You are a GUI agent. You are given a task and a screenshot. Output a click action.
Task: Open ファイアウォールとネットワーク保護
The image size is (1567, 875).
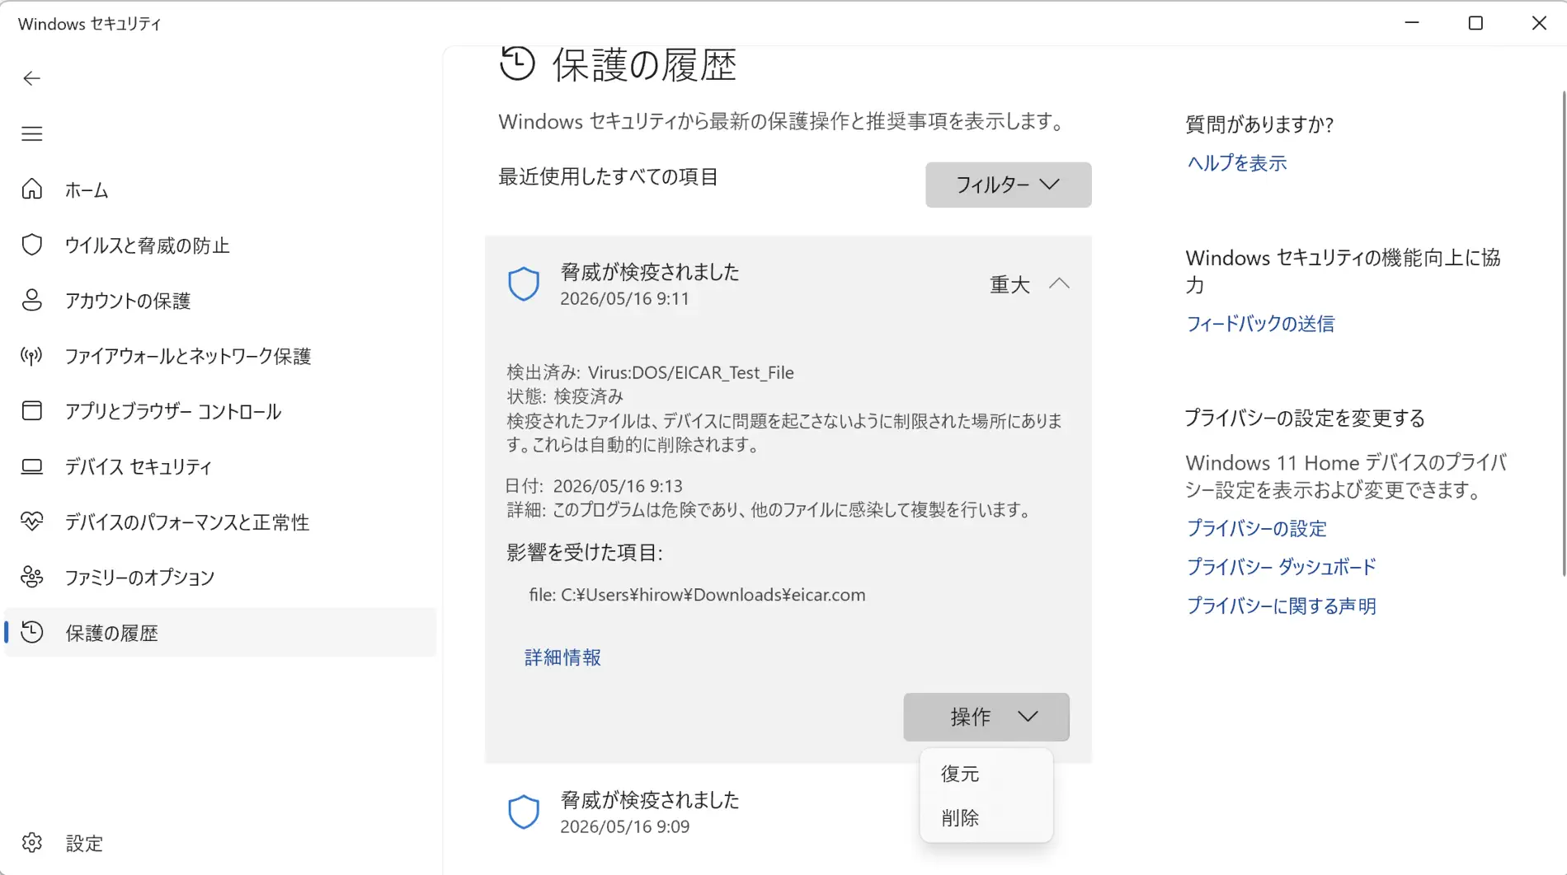pyautogui.click(x=220, y=356)
